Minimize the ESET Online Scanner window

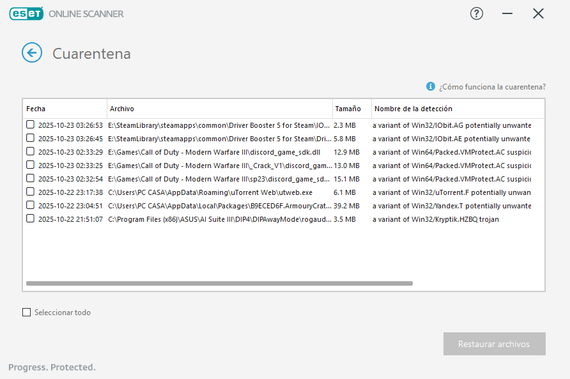click(507, 13)
